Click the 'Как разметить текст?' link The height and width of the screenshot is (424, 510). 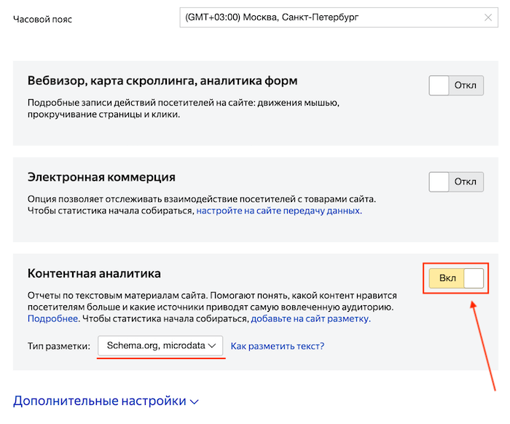278,346
